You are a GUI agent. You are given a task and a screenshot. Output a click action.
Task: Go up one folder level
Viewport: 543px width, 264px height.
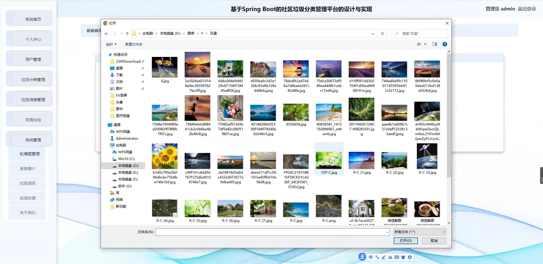tap(127, 34)
